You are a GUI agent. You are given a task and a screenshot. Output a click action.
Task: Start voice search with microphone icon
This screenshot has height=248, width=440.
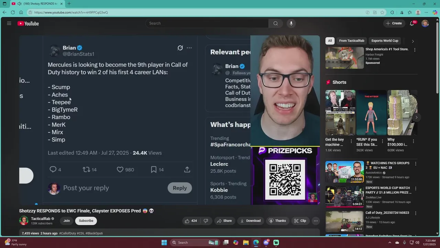pyautogui.click(x=291, y=23)
